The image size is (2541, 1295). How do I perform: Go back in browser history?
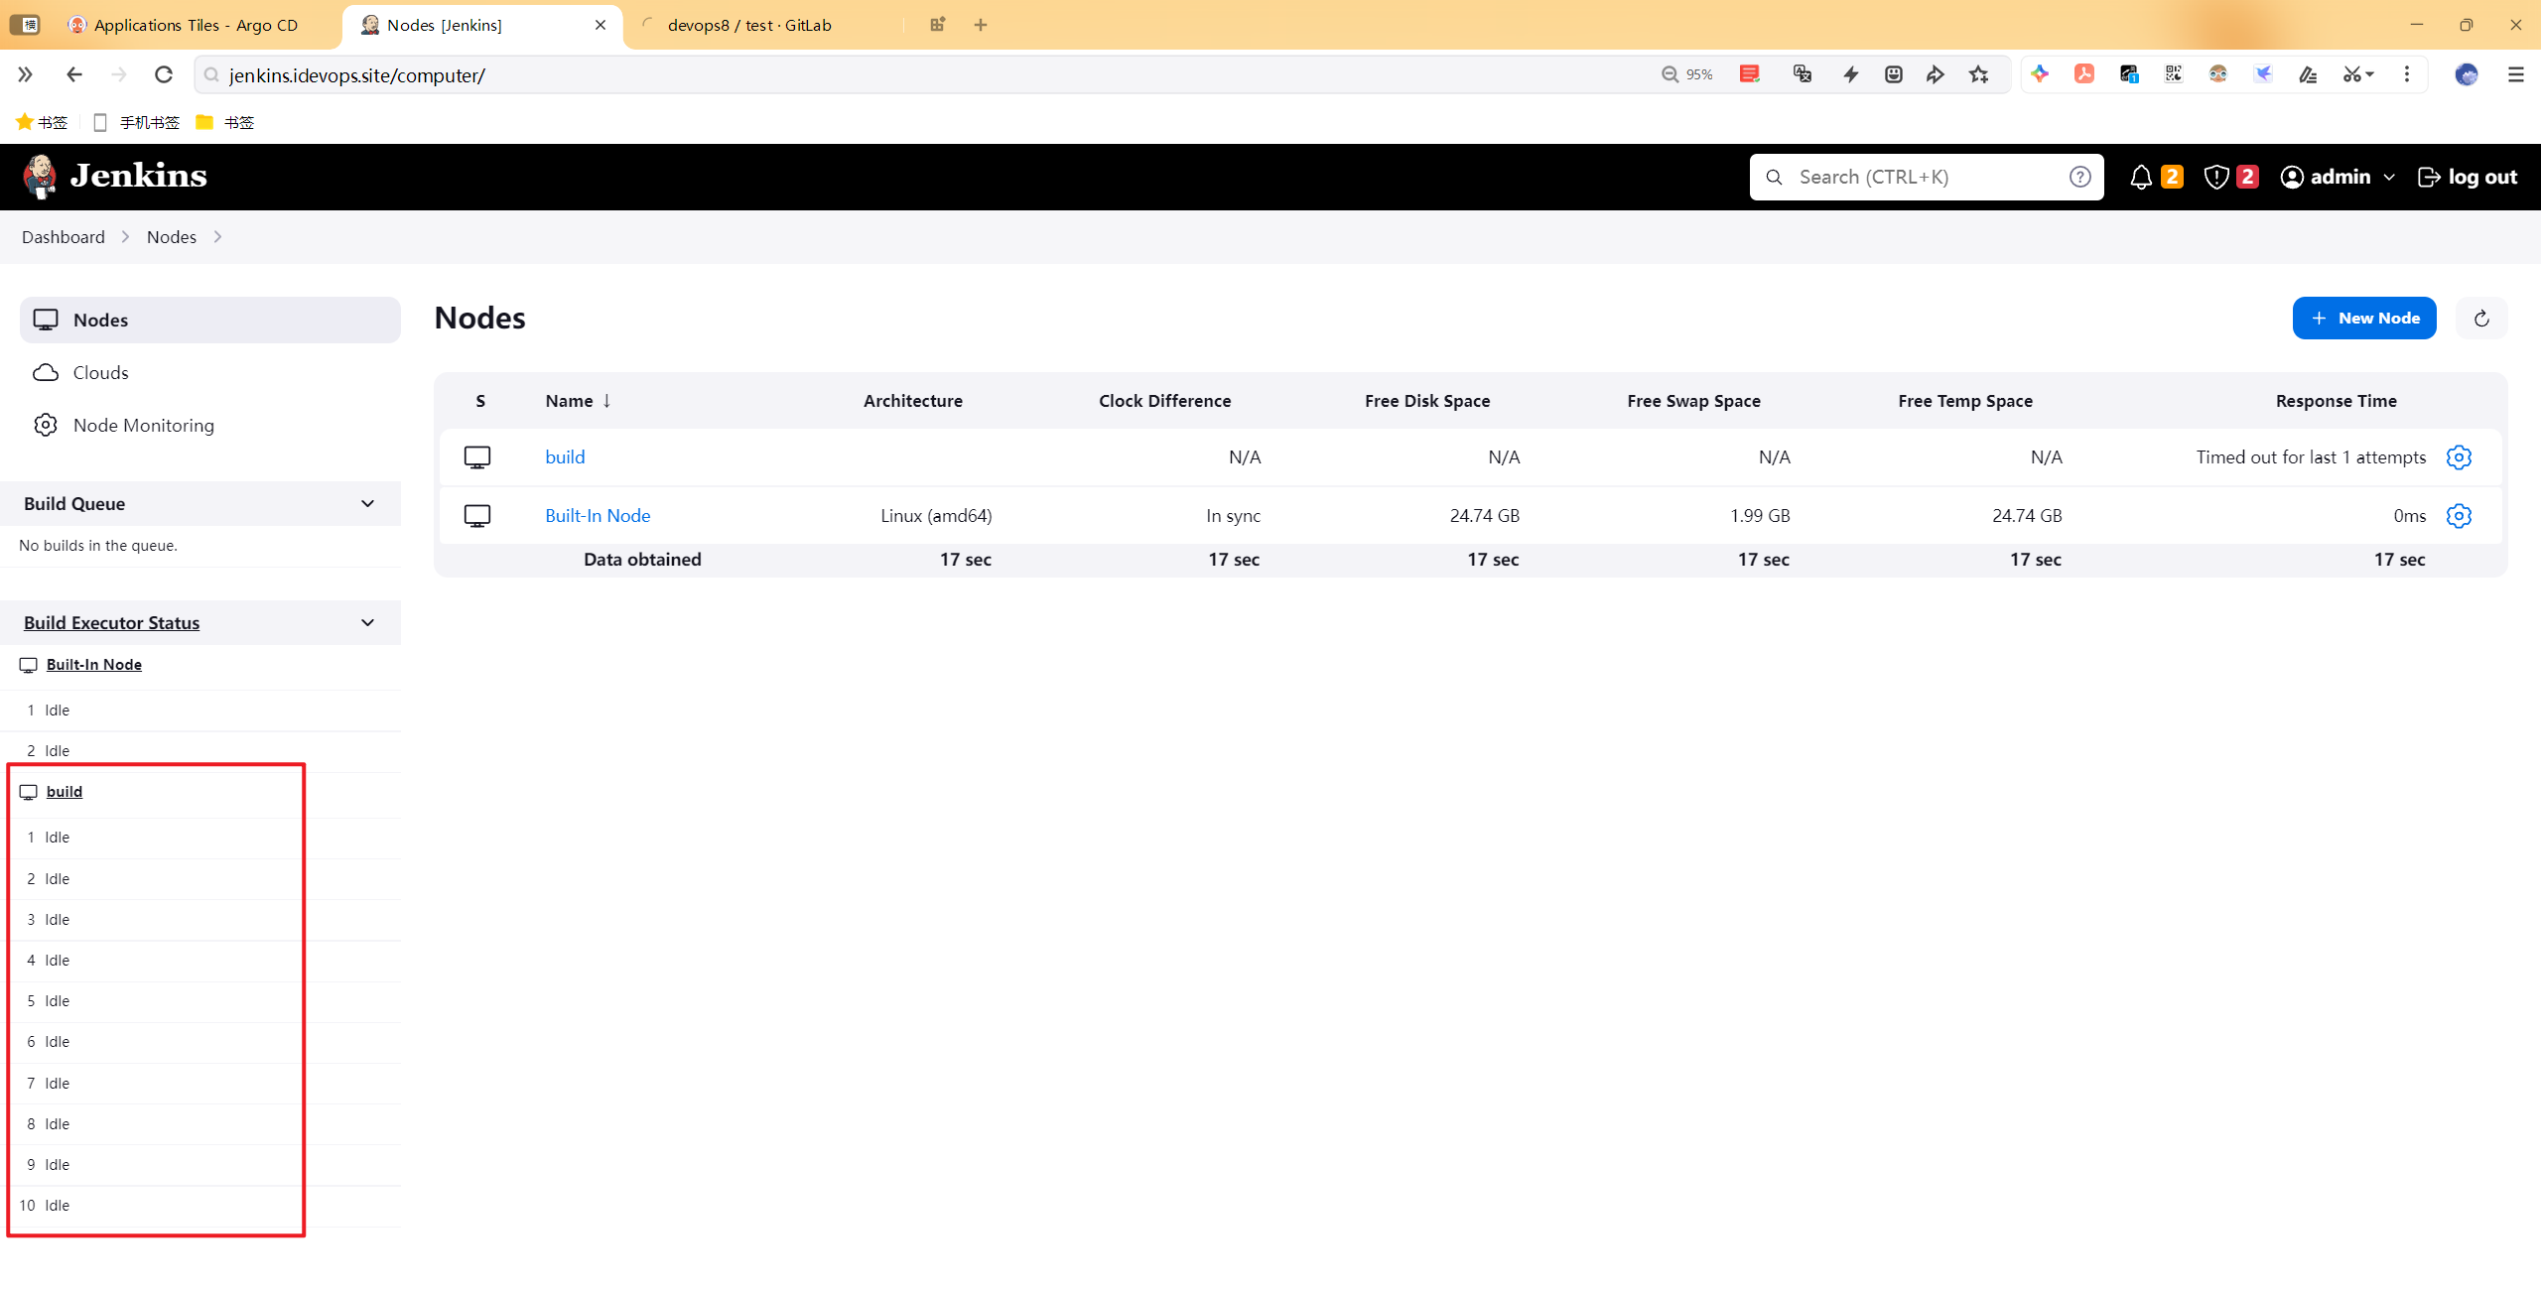(x=73, y=74)
